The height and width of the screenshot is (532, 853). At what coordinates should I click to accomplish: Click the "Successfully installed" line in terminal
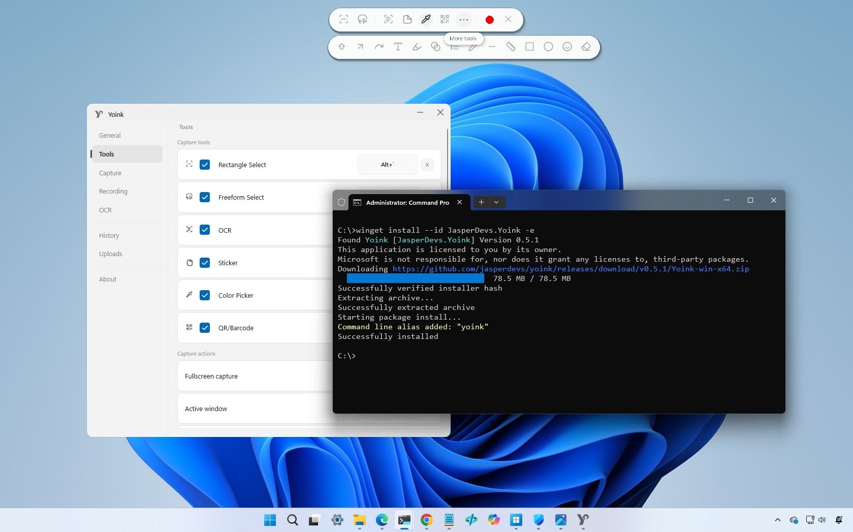point(388,336)
